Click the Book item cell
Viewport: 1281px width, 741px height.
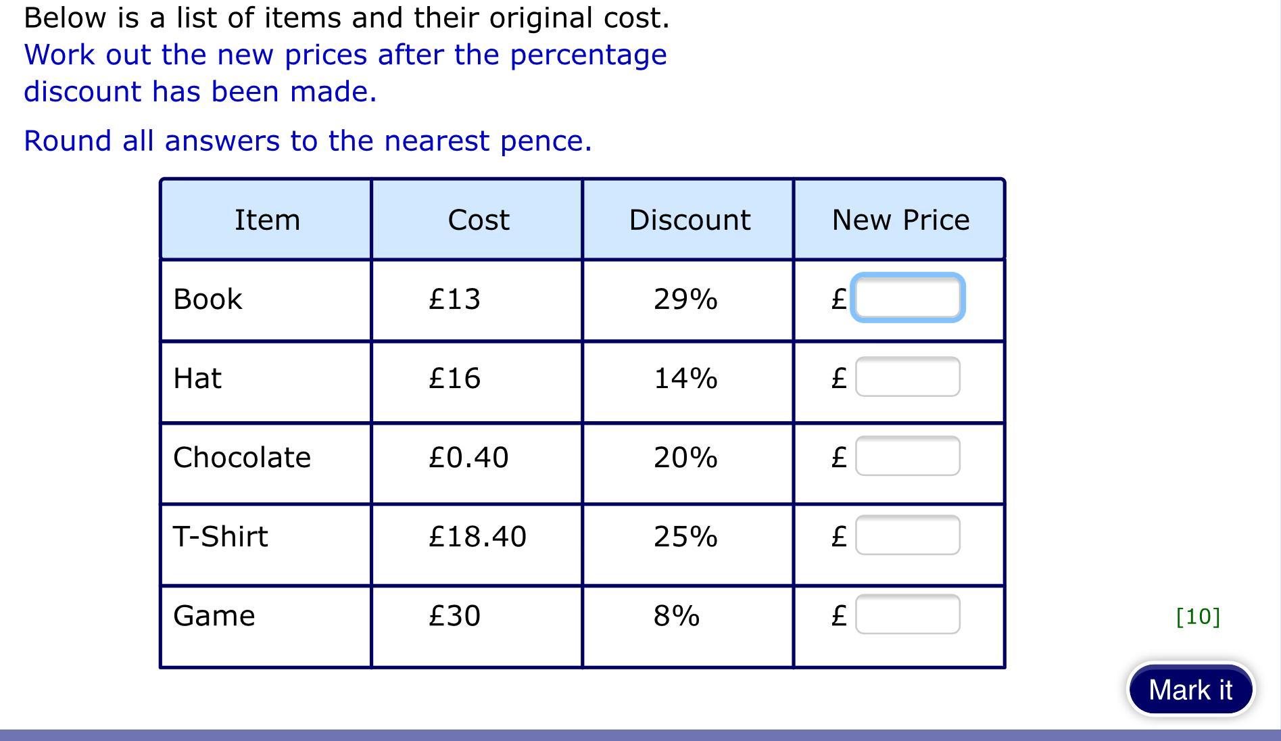coord(208,299)
